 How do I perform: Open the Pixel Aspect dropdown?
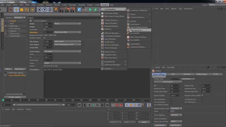point(67,44)
